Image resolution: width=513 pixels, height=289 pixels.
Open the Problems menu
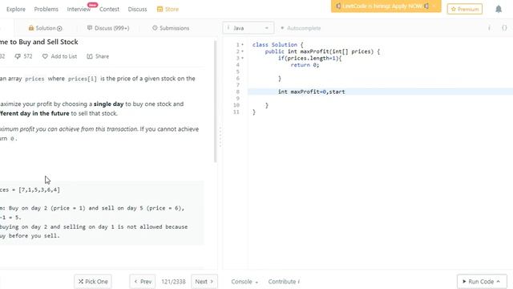(46, 9)
